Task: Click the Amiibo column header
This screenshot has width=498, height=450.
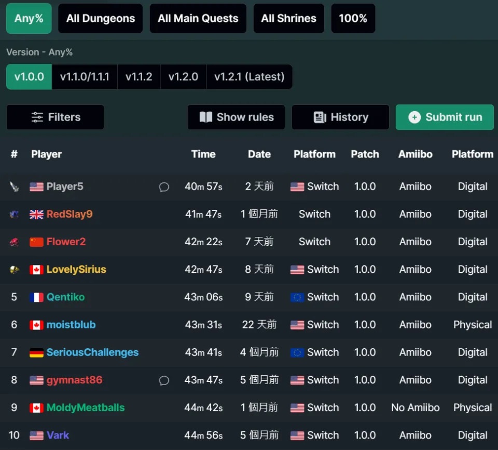Action: click(x=416, y=154)
